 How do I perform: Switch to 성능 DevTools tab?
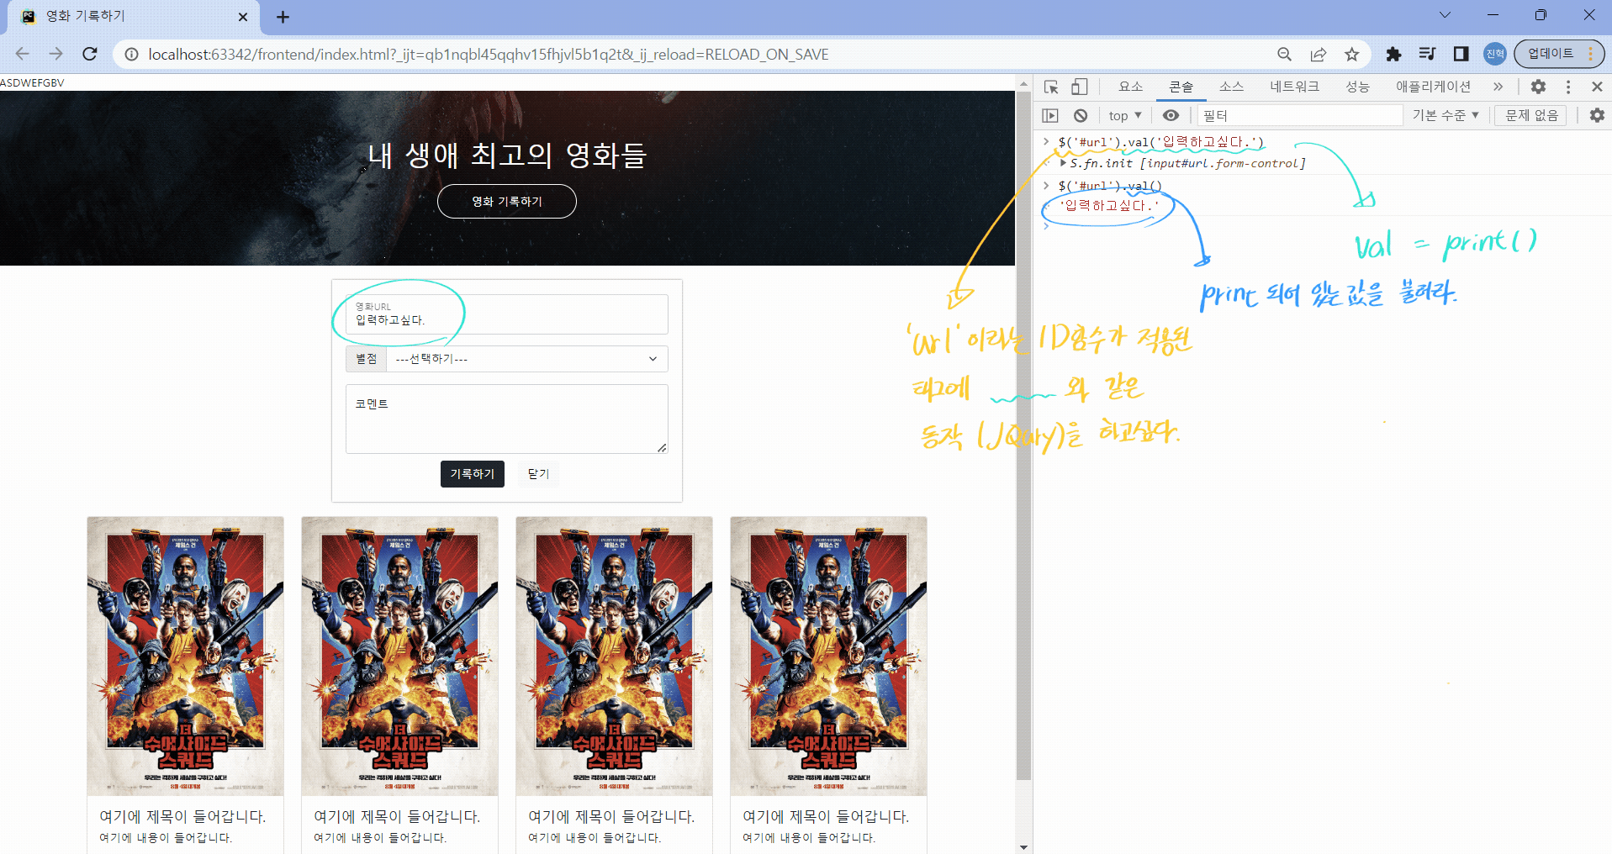coord(1357,87)
